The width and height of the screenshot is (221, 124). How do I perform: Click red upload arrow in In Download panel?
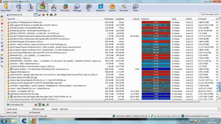(x=36, y=105)
